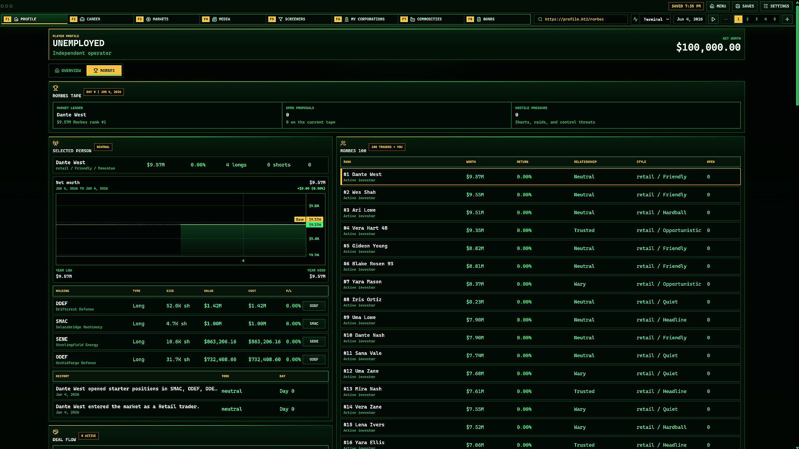Click the Return column header
Image resolution: width=799 pixels, height=449 pixels.
522,162
